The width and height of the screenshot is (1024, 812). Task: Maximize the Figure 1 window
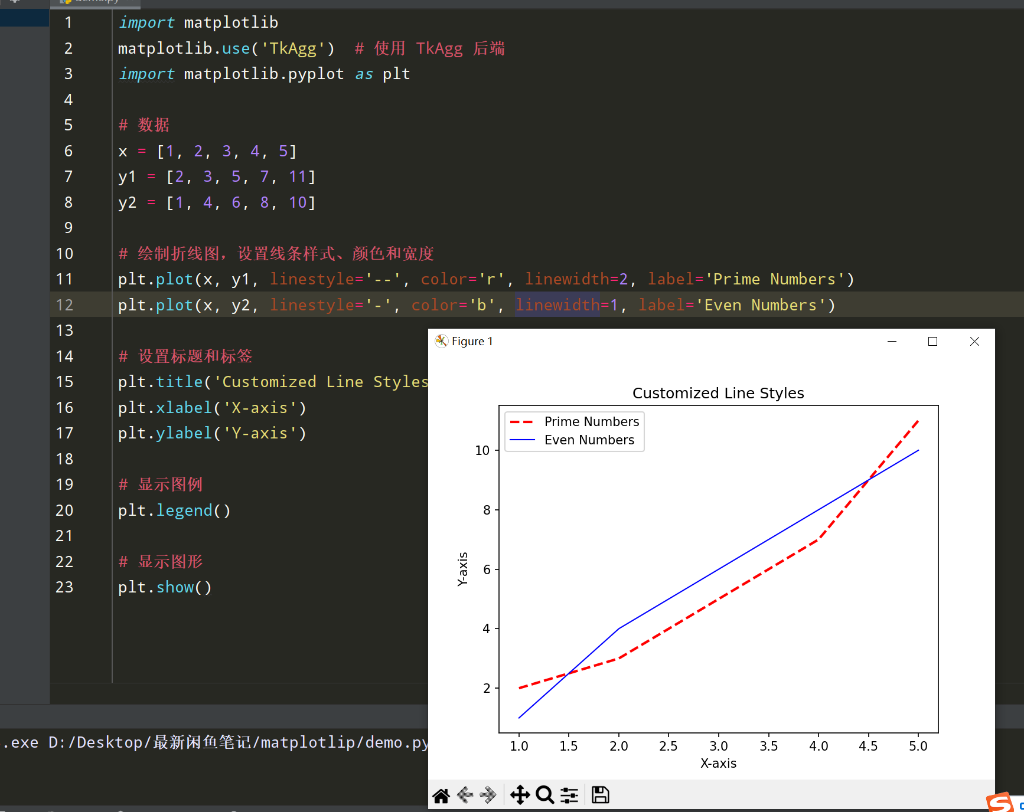pos(932,341)
